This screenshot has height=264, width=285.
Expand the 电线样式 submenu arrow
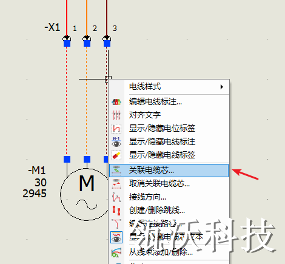[222, 87]
